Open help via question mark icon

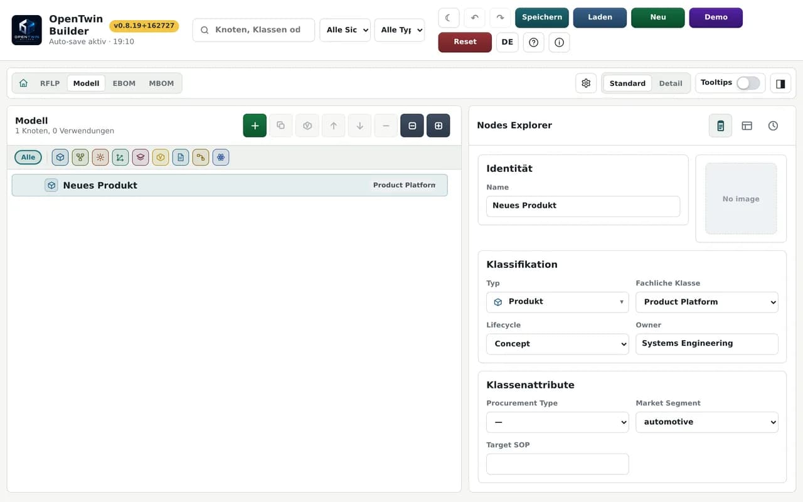[x=534, y=42]
